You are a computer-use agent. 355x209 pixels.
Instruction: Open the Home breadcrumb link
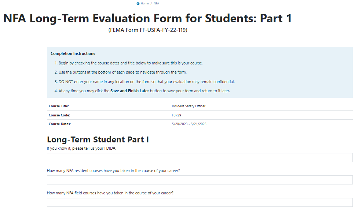(x=145, y=3)
